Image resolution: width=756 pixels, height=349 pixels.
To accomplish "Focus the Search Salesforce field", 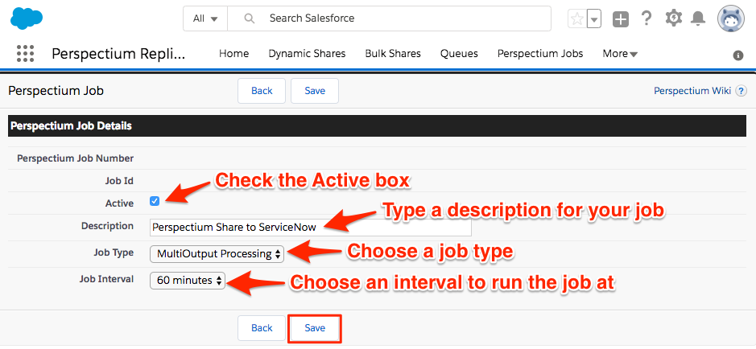I will 390,18.
